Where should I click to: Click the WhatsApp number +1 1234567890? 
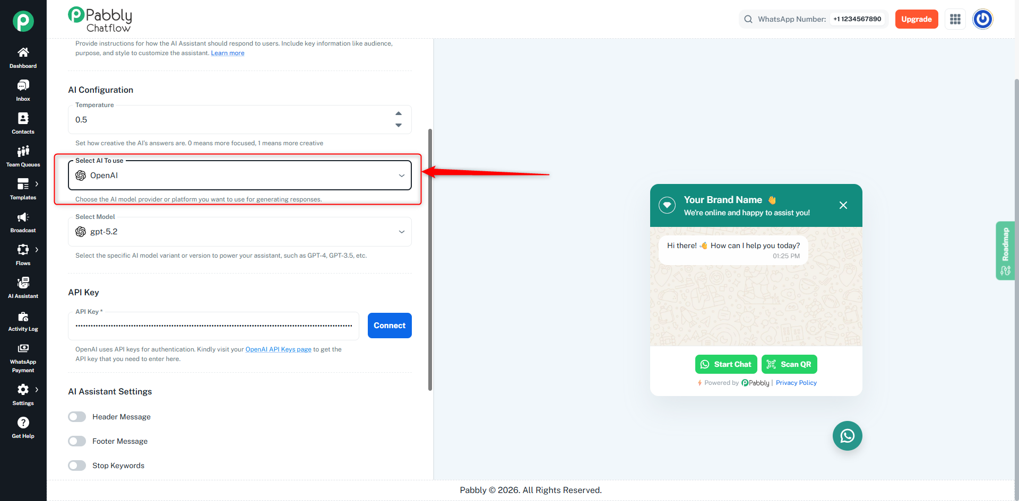click(857, 19)
